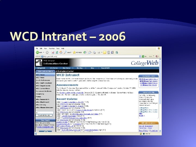Click WCD Home in Navigation Menu
This screenshot has height=147, width=196.
45,75
